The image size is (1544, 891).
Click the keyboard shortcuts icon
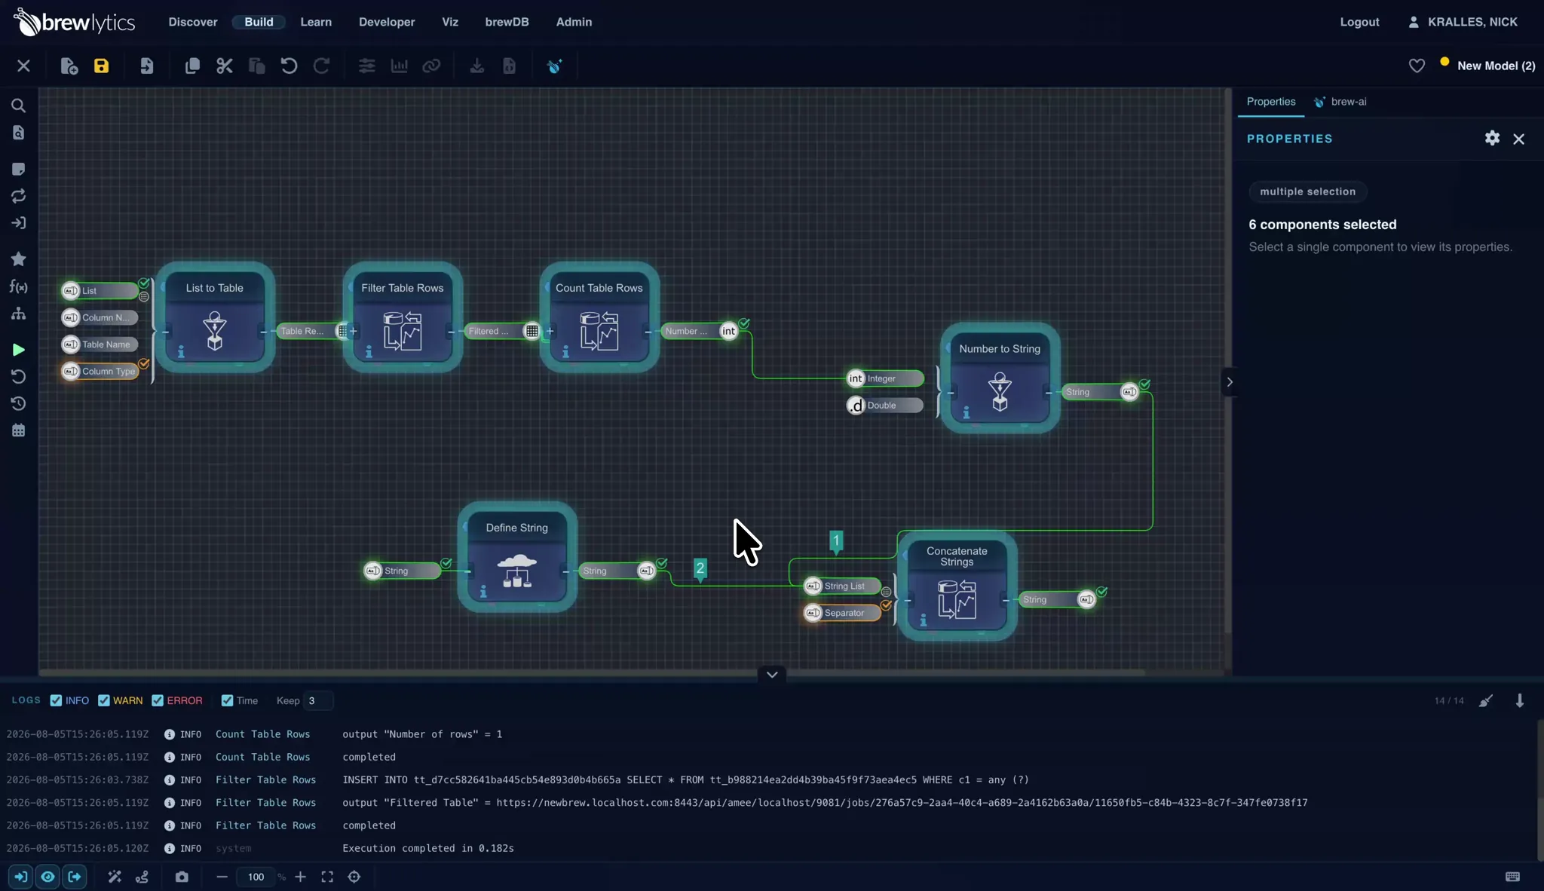(1512, 877)
